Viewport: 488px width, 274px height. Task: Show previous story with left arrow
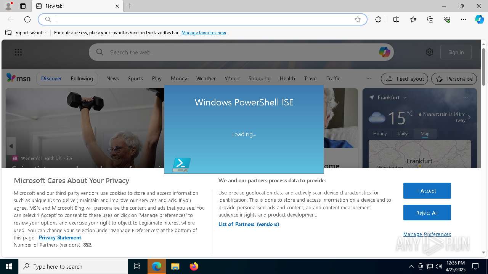(x=11, y=146)
